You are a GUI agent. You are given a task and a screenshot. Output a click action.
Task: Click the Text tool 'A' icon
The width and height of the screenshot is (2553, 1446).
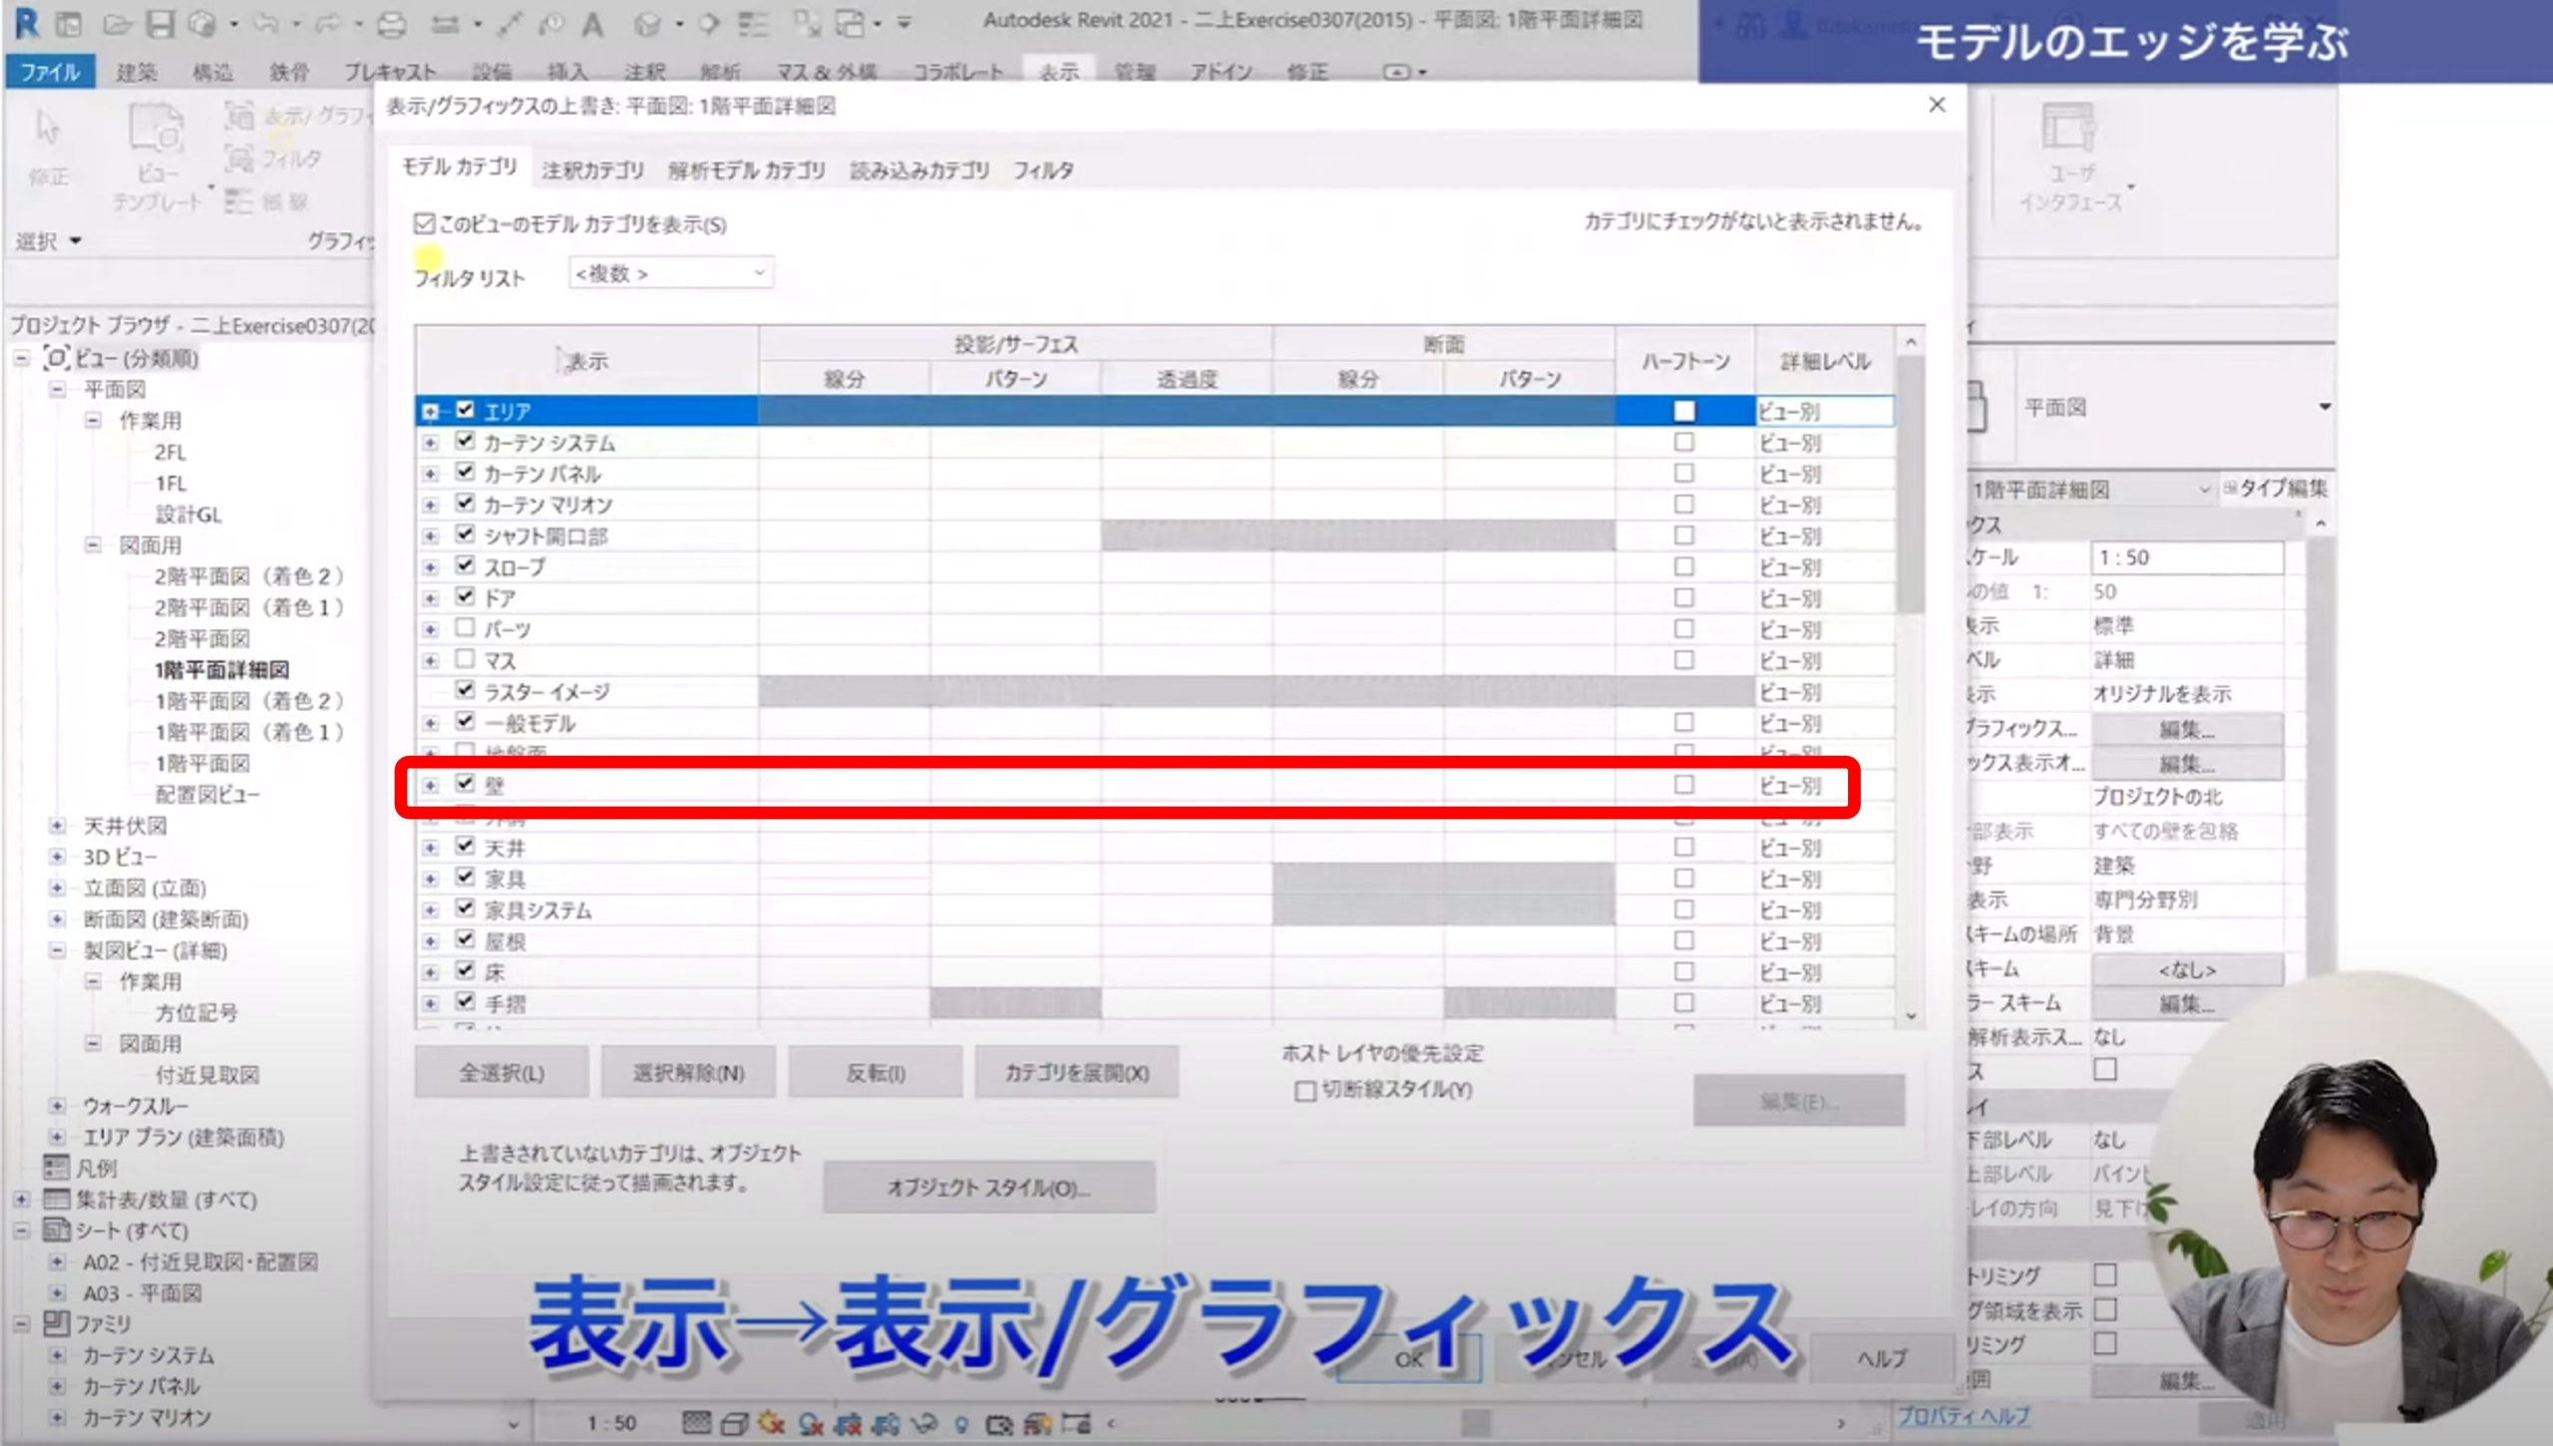pyautogui.click(x=593, y=24)
